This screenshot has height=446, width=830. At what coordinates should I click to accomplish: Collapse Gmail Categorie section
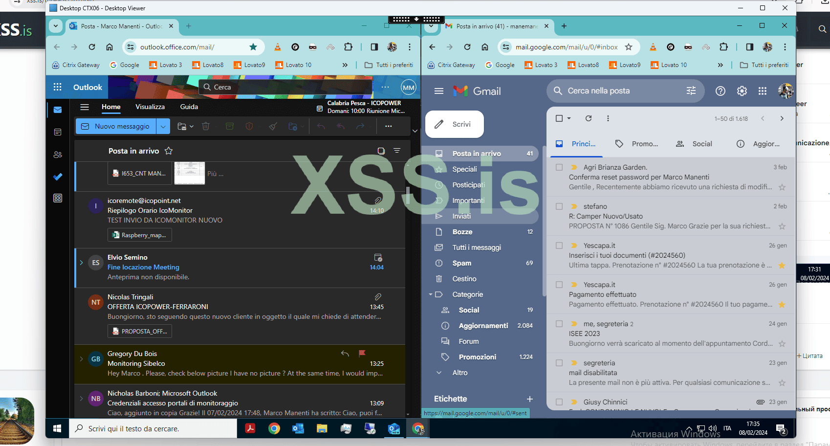(431, 294)
